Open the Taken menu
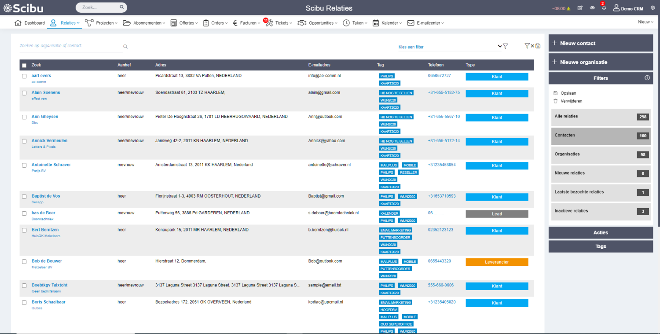The image size is (660, 334). 355,23
